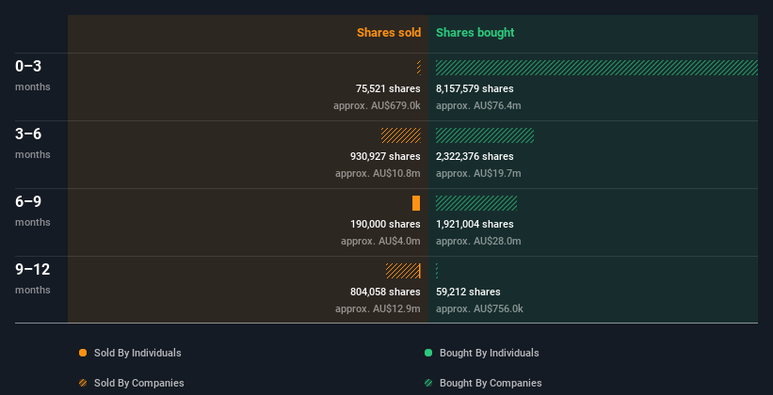Click the hatched Bought By Companies legend swatch
The image size is (773, 395).
tap(428, 383)
